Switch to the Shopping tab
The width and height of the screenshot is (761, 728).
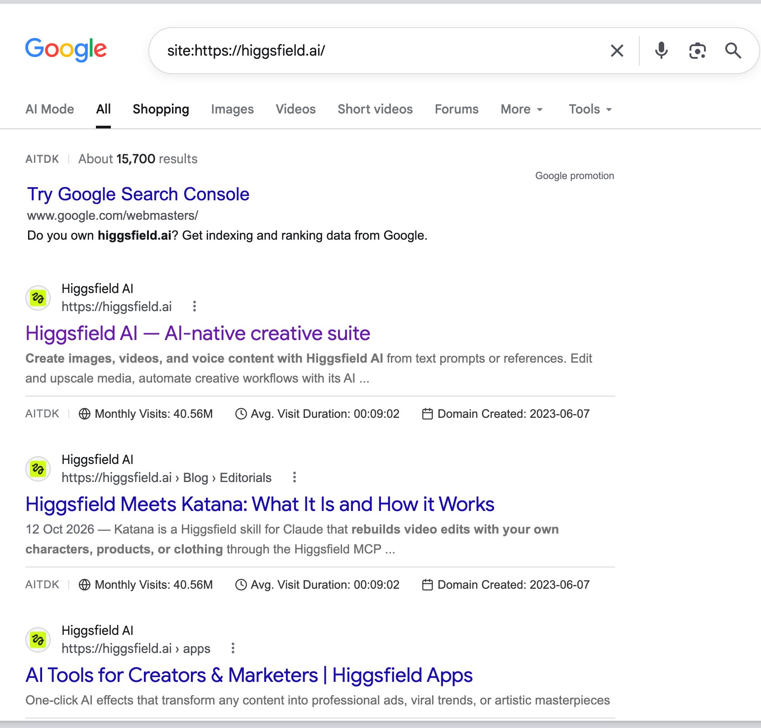[161, 109]
